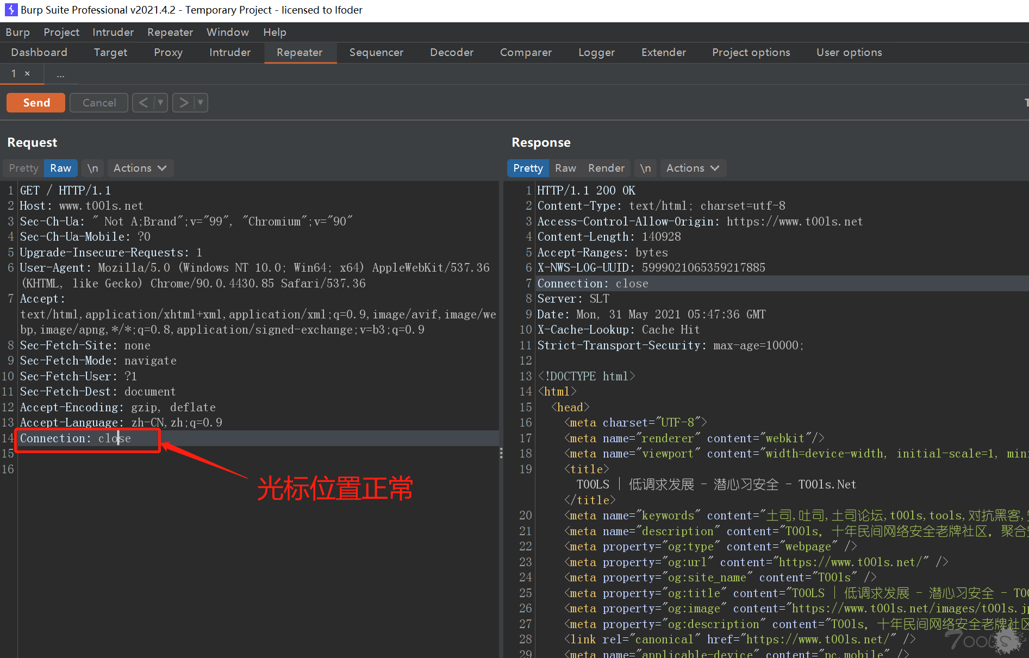Screen dimensions: 1029x658
Task: Toggle response \n non-printable characters
Action: coord(645,168)
